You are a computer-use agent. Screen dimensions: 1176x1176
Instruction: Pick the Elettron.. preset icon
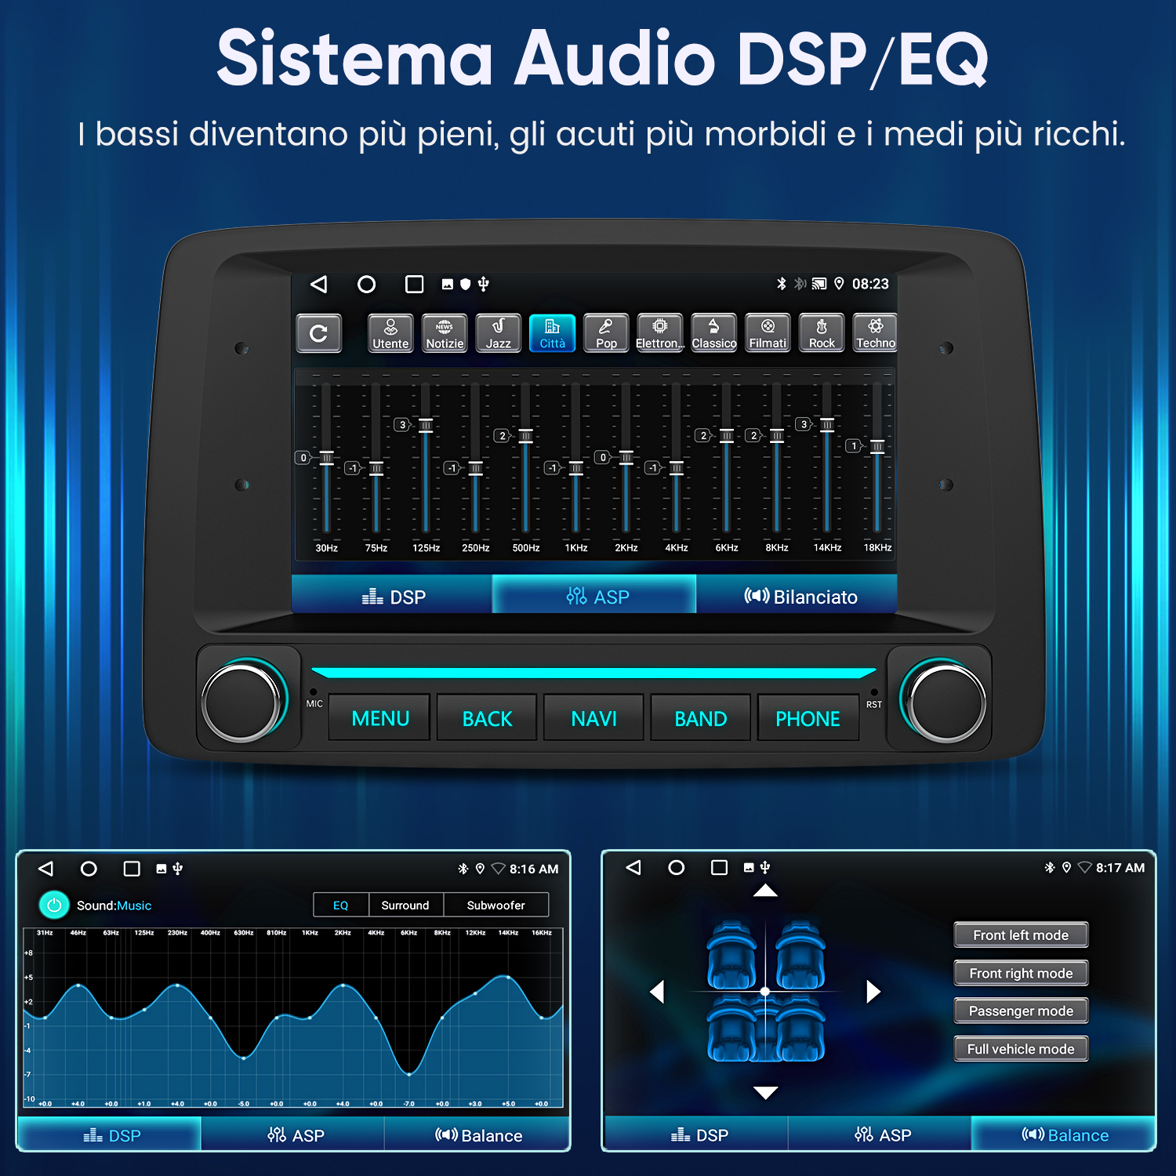coord(660,333)
